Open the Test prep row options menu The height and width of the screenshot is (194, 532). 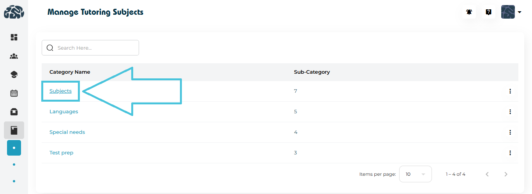(x=510, y=153)
